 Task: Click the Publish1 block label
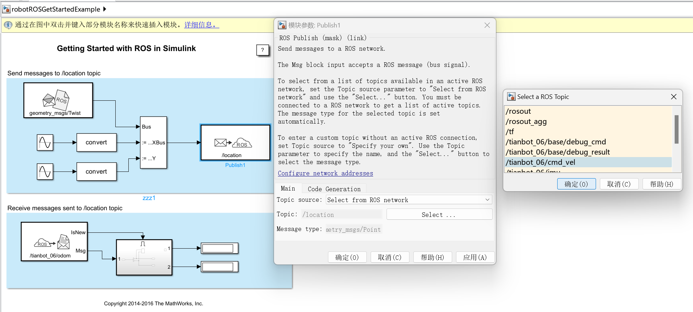pos(235,165)
